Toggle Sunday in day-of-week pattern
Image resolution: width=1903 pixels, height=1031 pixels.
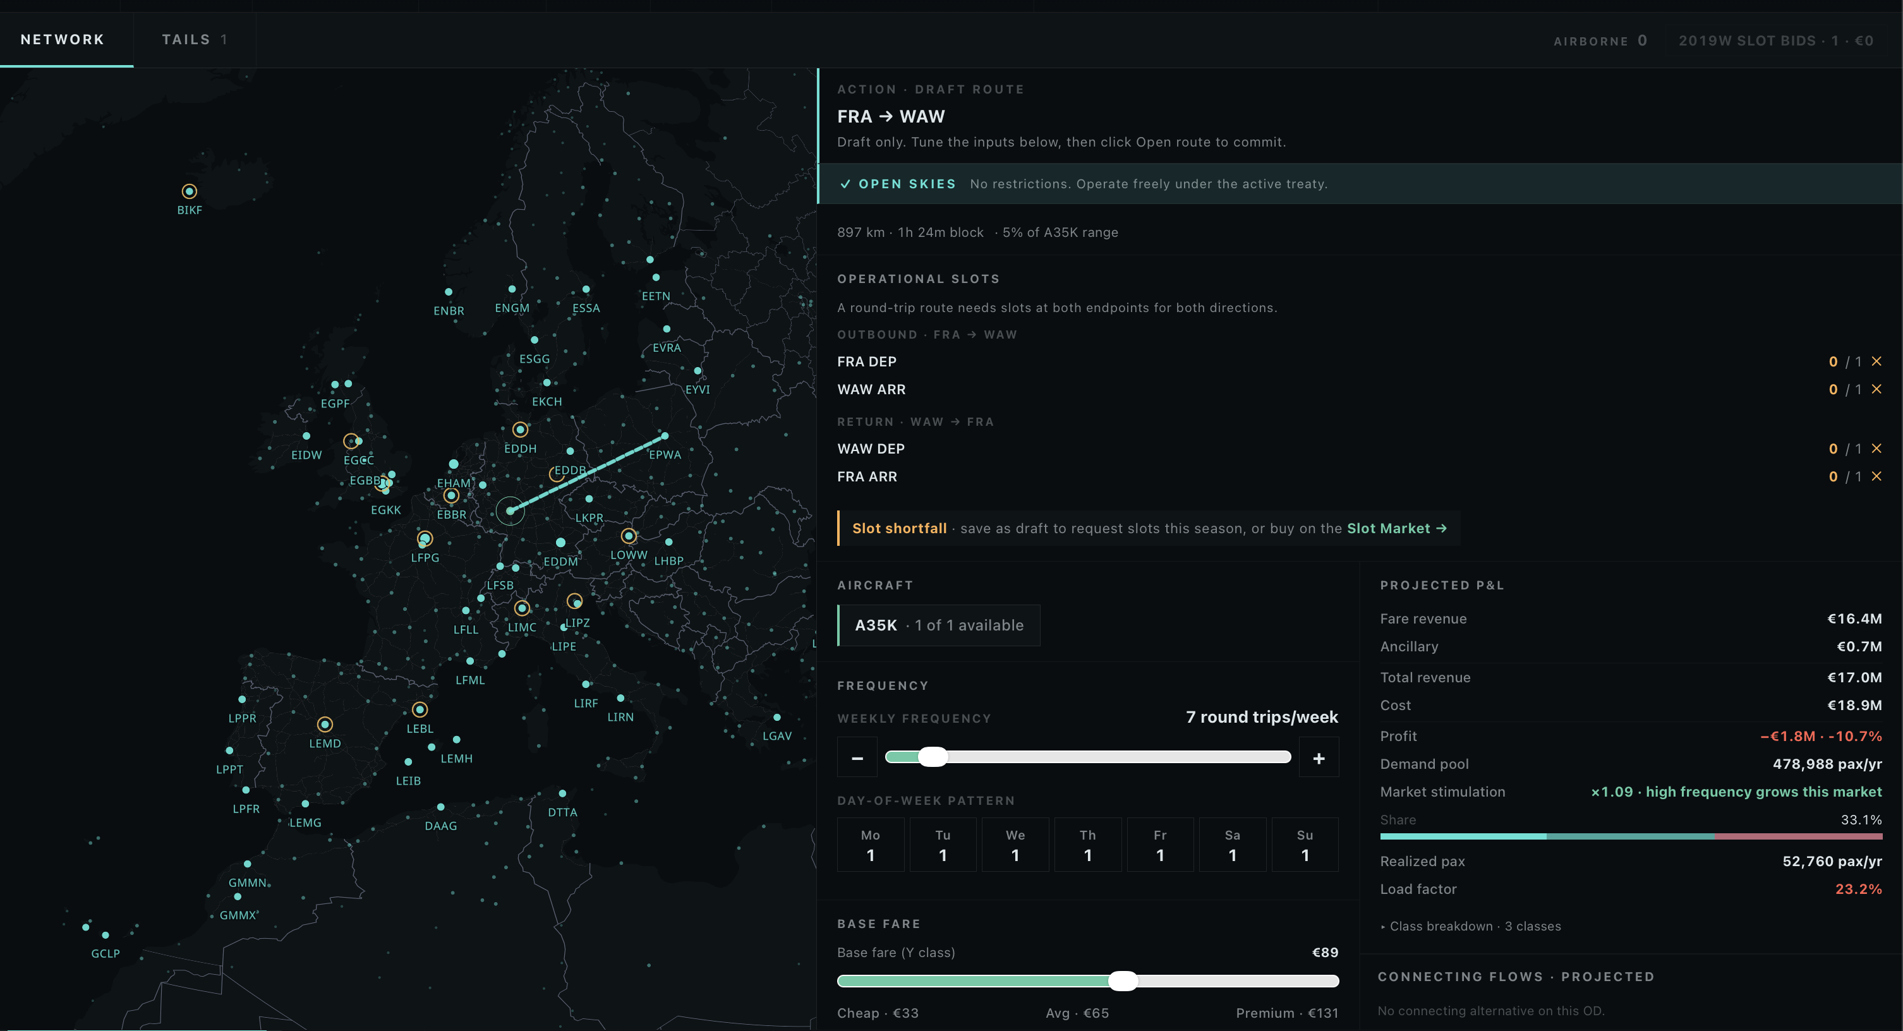1305,845
